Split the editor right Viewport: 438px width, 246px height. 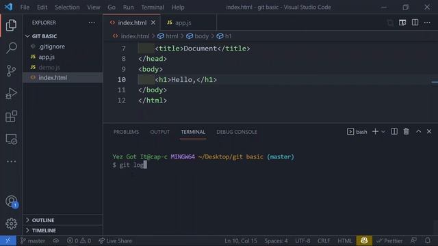[415, 23]
